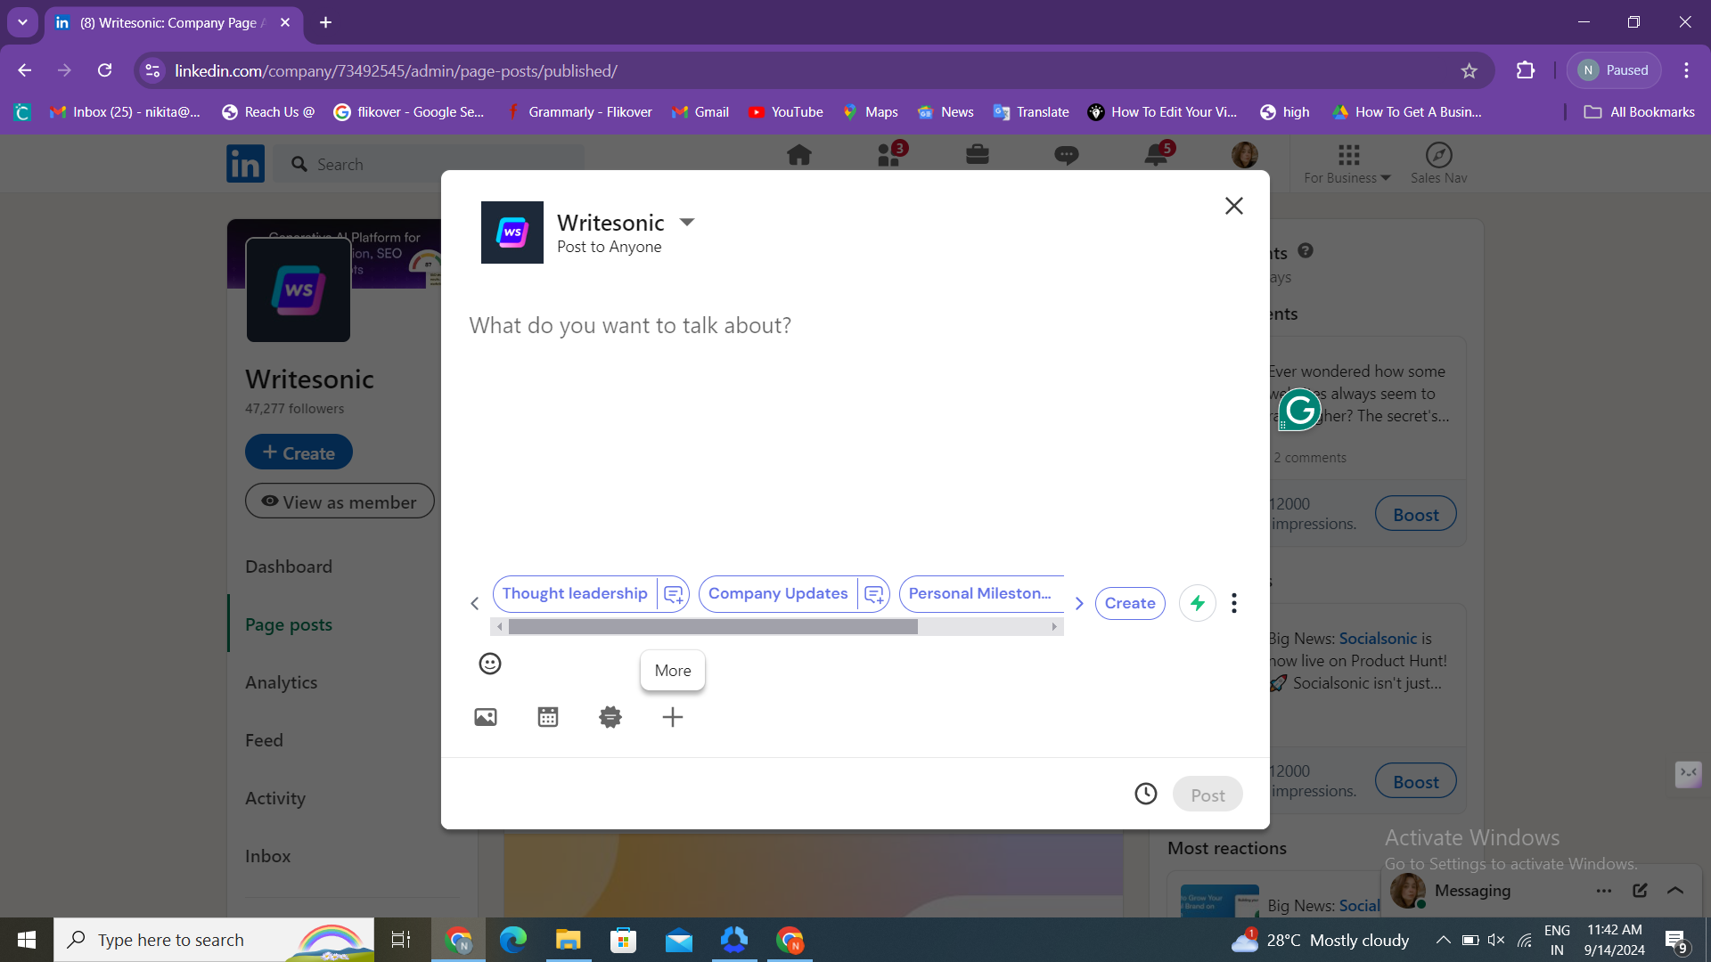Compose new message in Messaging bar
1711x962 pixels.
coord(1640,890)
